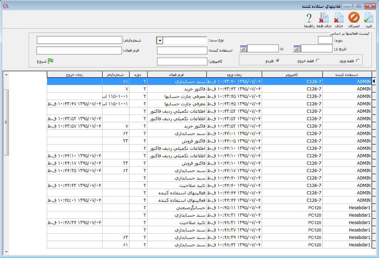The image size is (379, 258).
Task: Open راهنما help question mark icon
Action: point(309,18)
